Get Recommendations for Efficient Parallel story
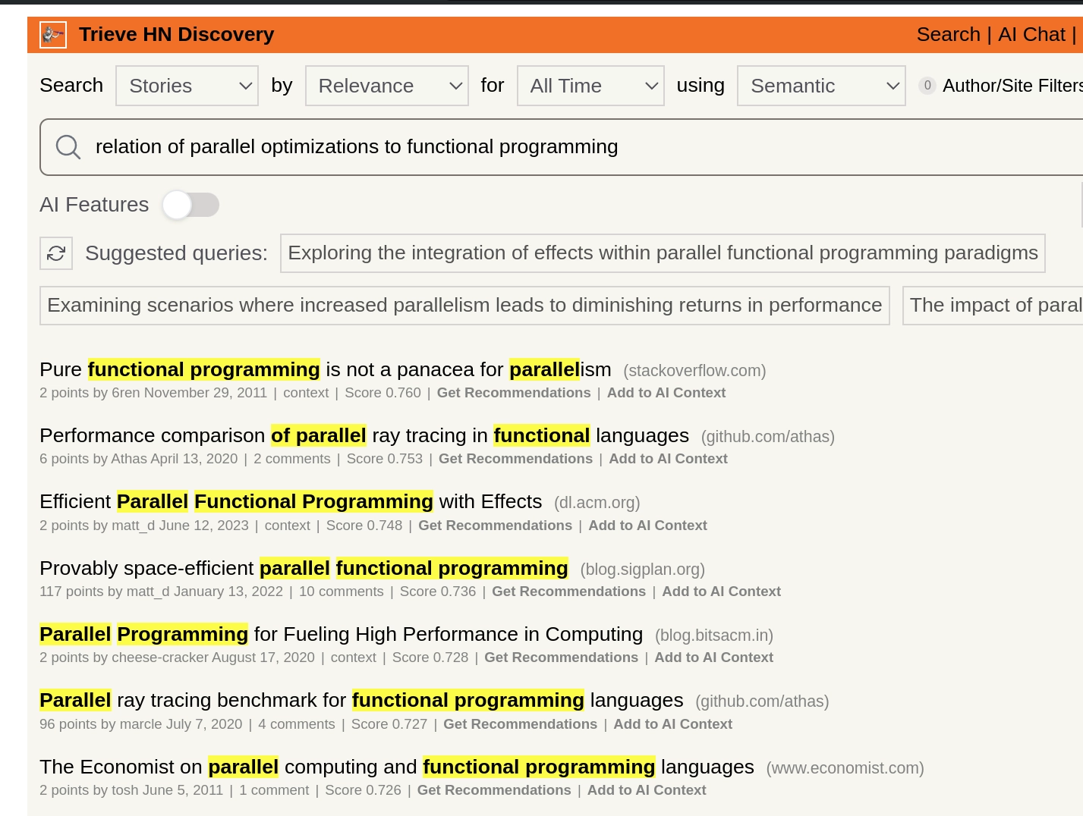 (495, 526)
